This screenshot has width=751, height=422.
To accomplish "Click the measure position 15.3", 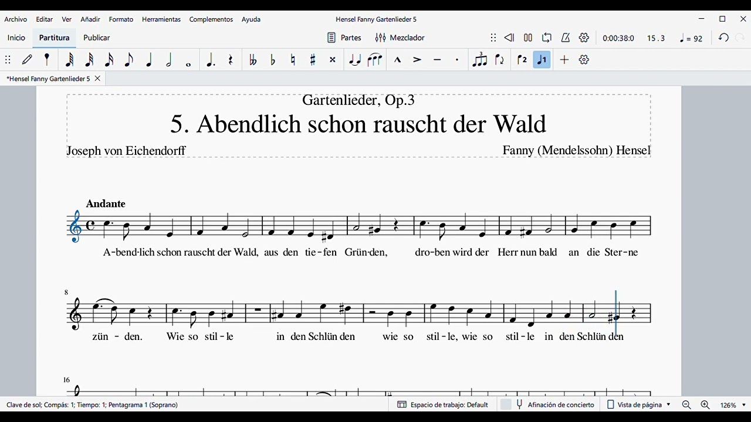I will (x=656, y=38).
